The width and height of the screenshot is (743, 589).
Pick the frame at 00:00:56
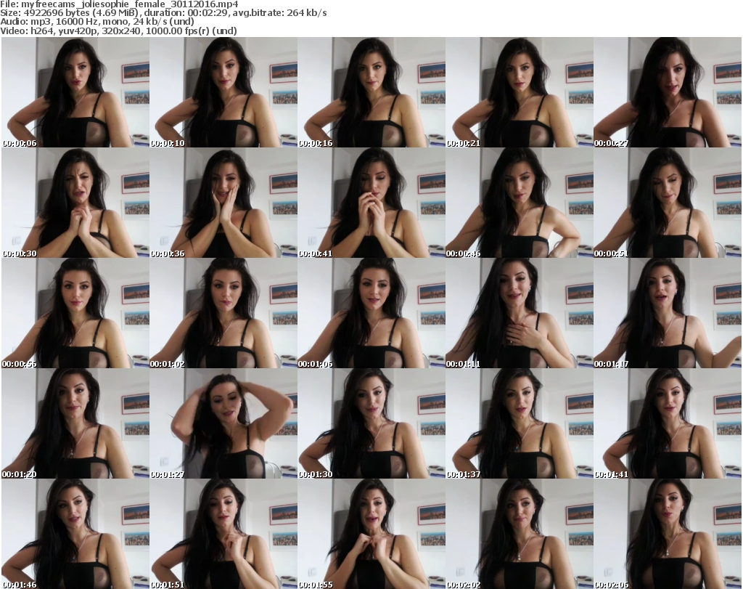pyautogui.click(x=75, y=314)
